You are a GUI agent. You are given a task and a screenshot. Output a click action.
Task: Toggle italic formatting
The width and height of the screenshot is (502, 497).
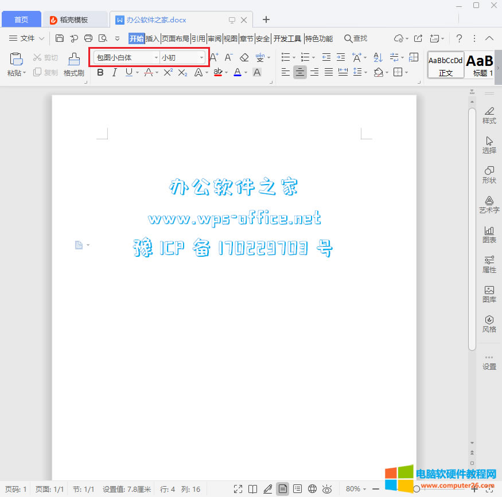coord(114,72)
